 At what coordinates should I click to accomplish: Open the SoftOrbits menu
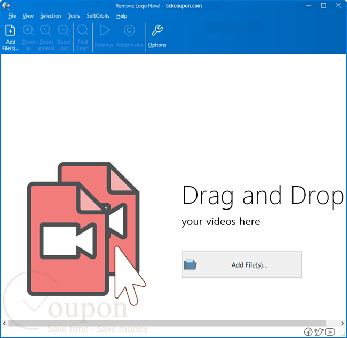coord(98,16)
